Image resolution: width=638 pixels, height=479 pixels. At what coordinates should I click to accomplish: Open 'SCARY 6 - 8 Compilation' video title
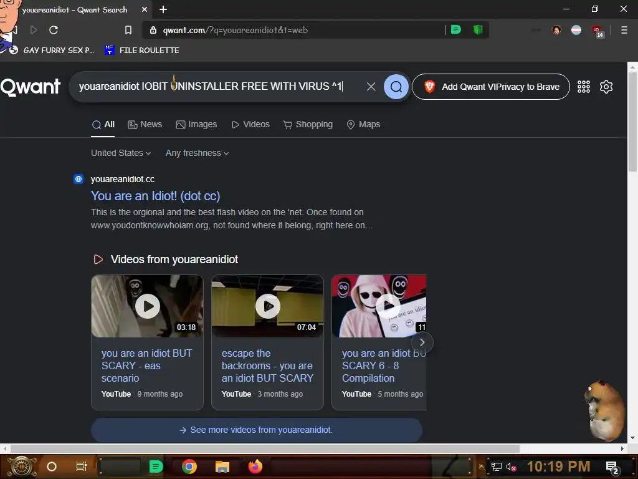[x=384, y=365]
